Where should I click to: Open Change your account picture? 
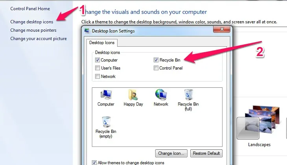[x=38, y=38]
